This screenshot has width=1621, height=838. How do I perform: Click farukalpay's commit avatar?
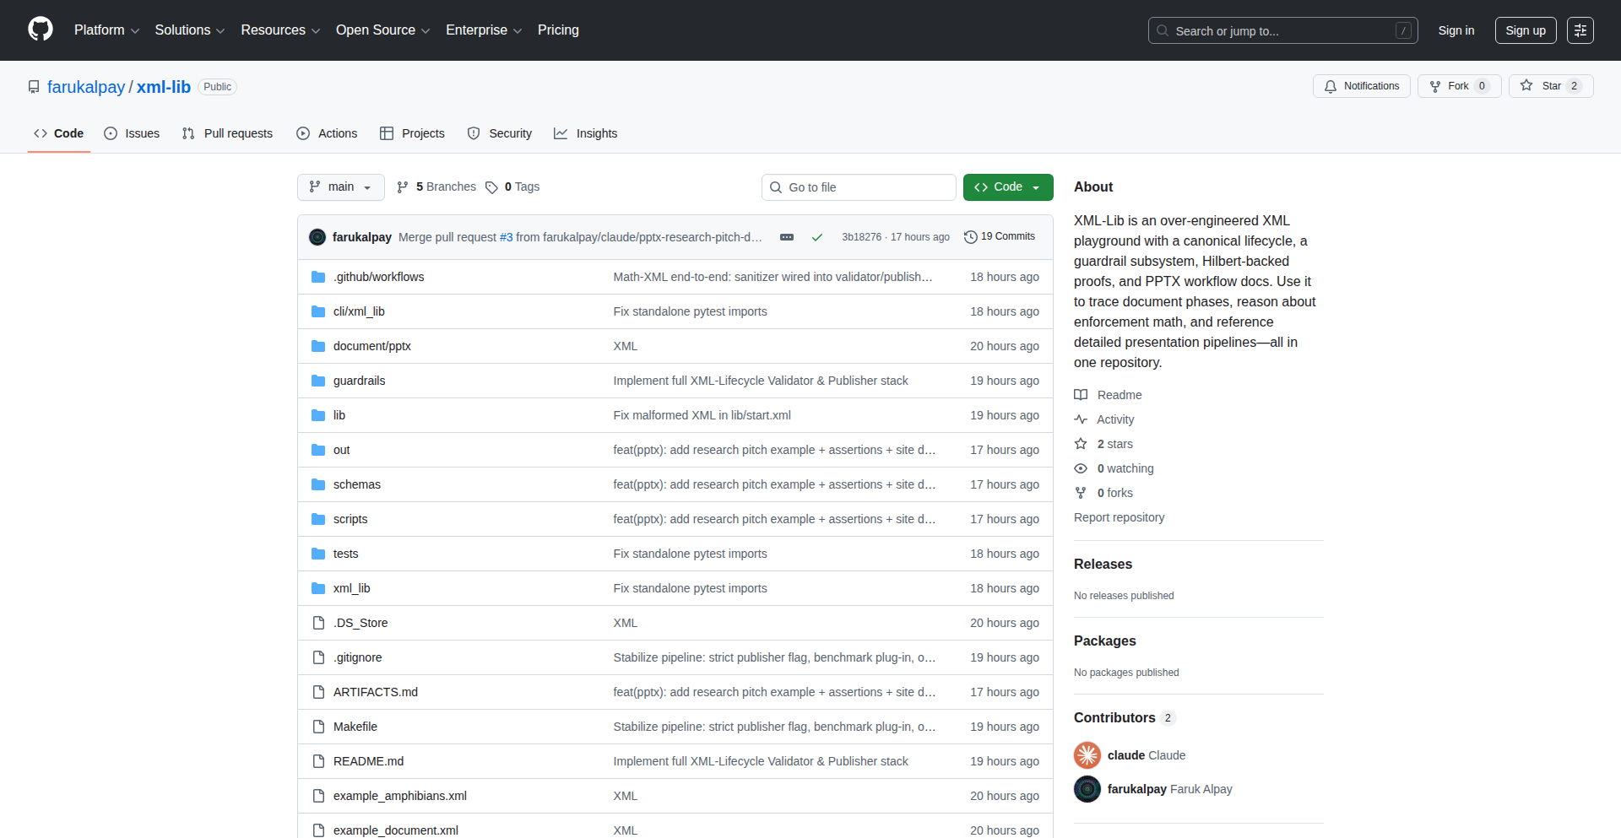tap(317, 237)
